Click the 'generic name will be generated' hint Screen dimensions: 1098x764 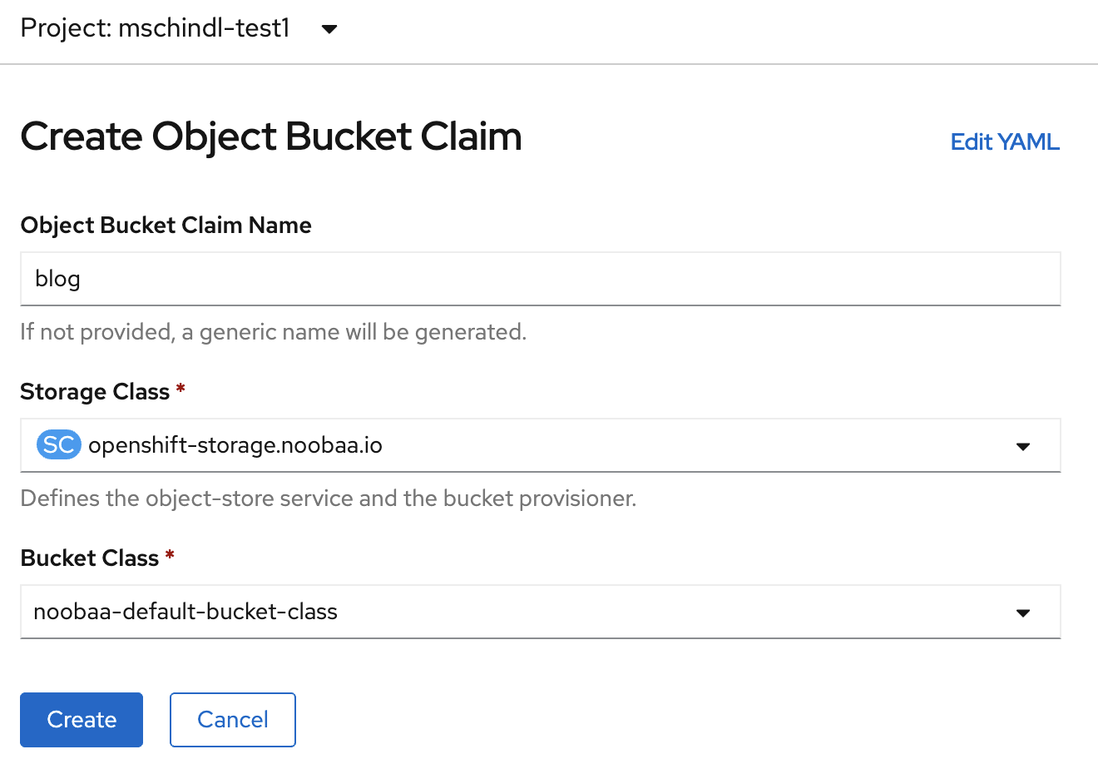click(x=273, y=332)
